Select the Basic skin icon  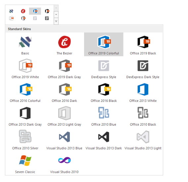(25, 45)
